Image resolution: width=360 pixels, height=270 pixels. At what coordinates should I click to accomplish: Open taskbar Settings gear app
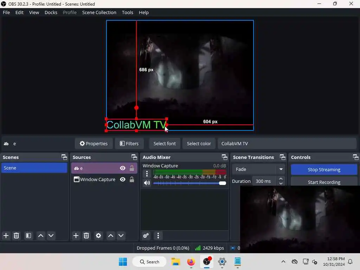(x=222, y=262)
